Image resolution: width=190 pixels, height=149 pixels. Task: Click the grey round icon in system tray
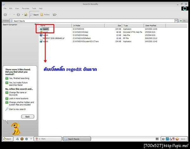(163, 139)
